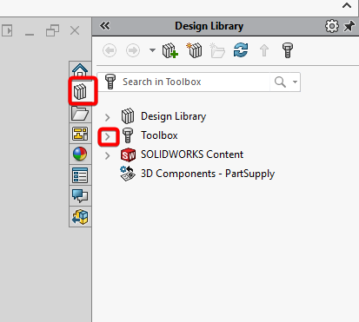359x322 pixels.
Task: Open the View Palette tab
Action: click(x=80, y=134)
